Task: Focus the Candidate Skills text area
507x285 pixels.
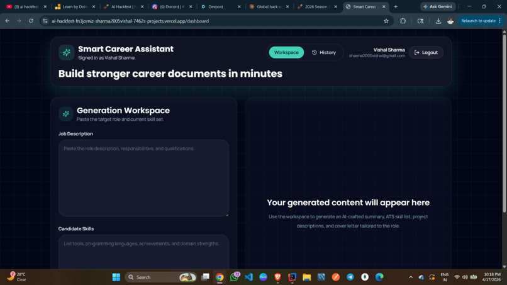Action: tap(143, 252)
